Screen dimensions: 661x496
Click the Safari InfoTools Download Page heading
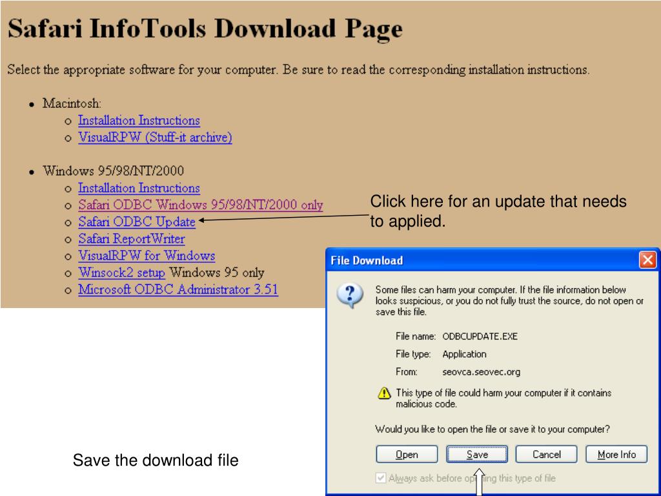[205, 28]
